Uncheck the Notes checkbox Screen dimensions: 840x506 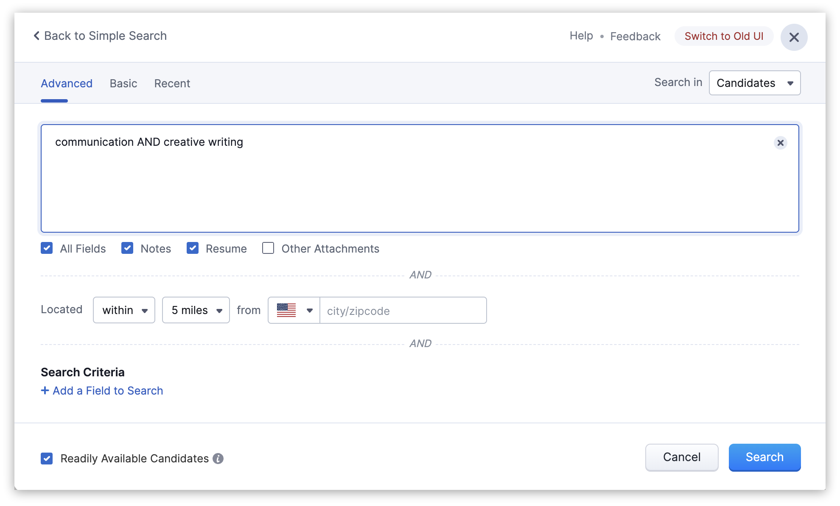tap(127, 248)
